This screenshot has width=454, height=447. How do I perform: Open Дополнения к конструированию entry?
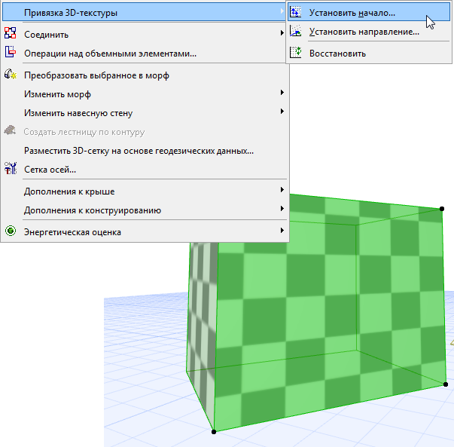click(x=144, y=210)
